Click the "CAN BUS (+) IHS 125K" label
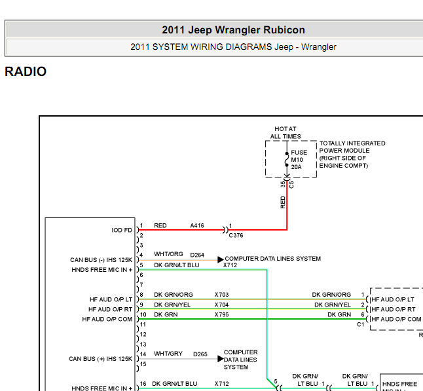The image size is (423, 391). 100,359
